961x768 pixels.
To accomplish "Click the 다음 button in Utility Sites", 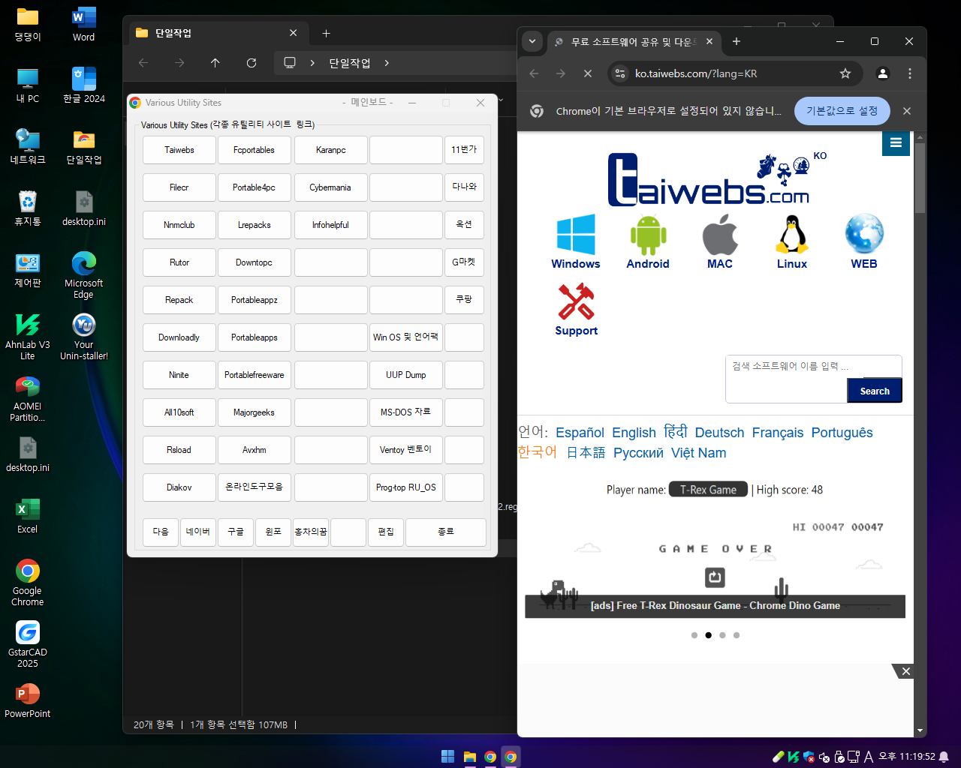I will click(161, 532).
